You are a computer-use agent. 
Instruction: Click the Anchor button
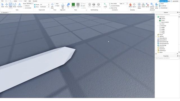click(83, 8)
